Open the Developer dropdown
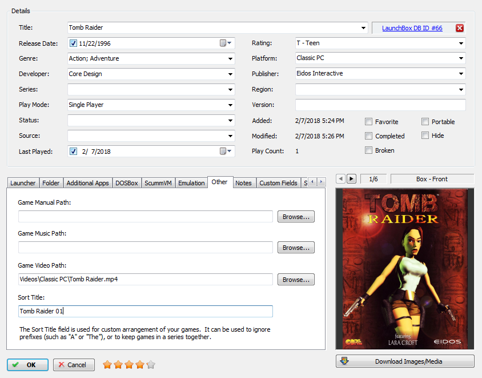 coord(230,74)
